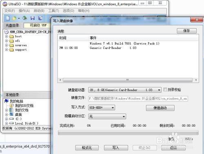Click the green disc toolbar icon

pos(24,18)
